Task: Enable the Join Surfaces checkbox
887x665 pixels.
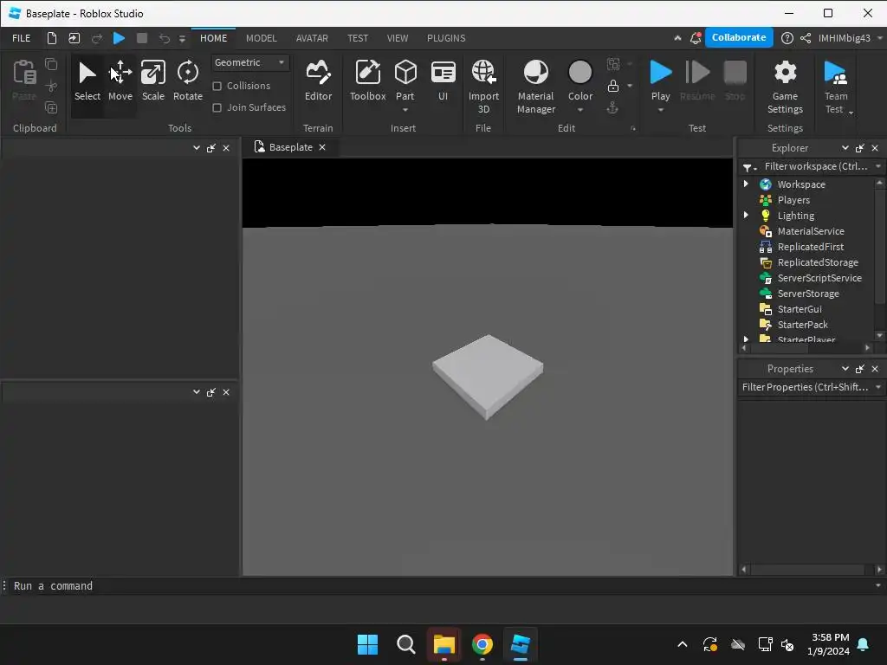Action: click(x=217, y=107)
